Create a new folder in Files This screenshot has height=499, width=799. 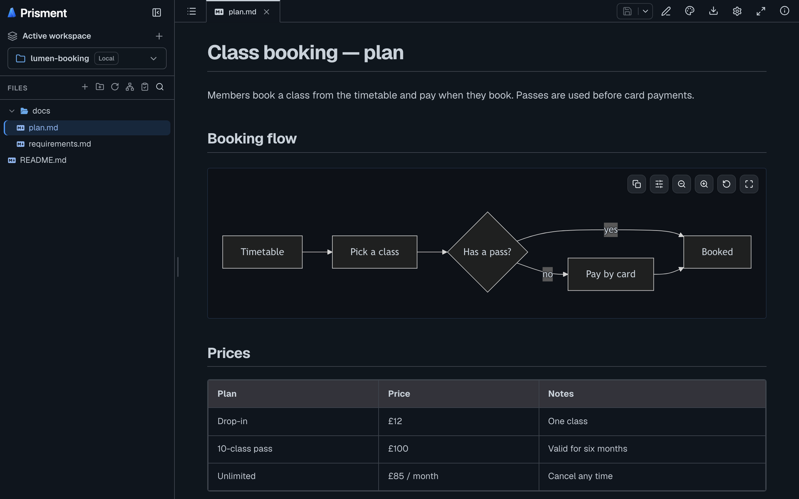(100, 87)
